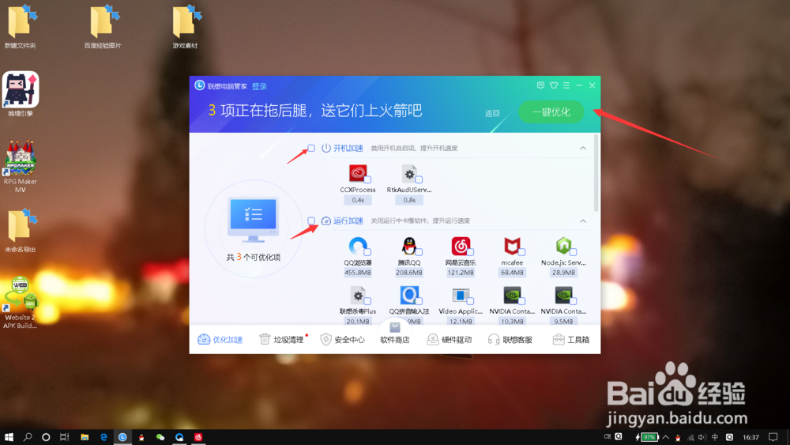Viewport: 790px width, 445px height.
Task: Click the Lenovo PC Manager logo icon
Action: click(200, 85)
